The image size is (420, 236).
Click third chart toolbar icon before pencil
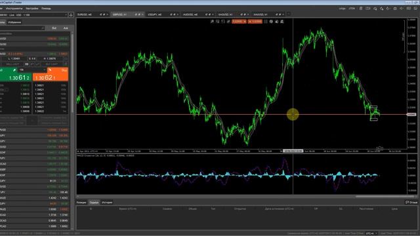pos(223,22)
